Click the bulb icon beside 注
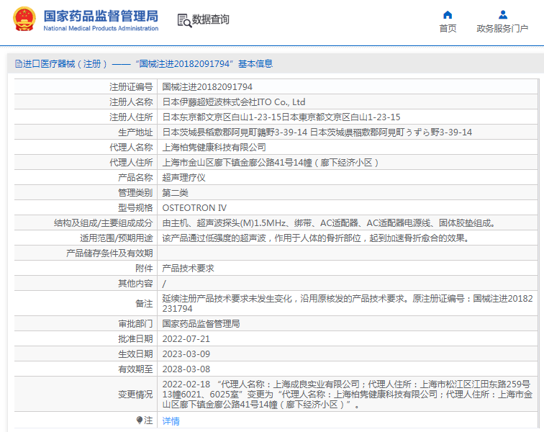The width and height of the screenshot is (544, 432). click(x=140, y=420)
